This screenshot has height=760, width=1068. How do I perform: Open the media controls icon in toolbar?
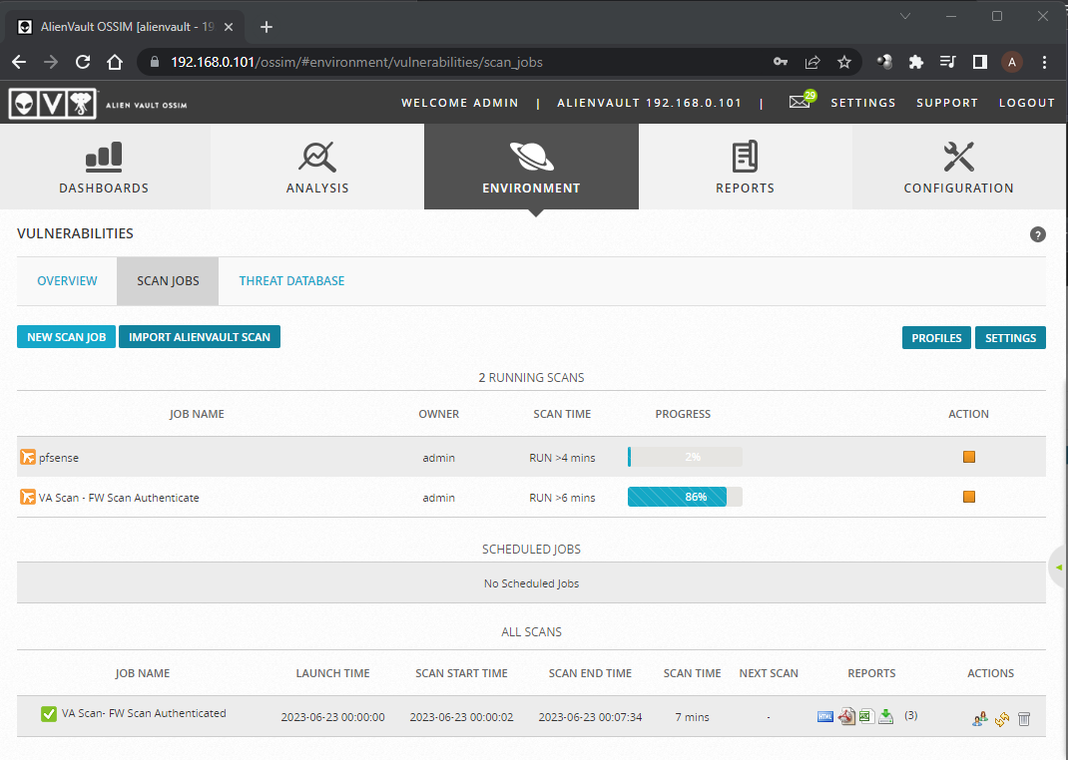tap(947, 62)
